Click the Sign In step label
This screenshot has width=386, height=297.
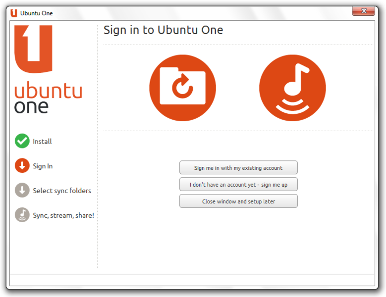pyautogui.click(x=43, y=166)
